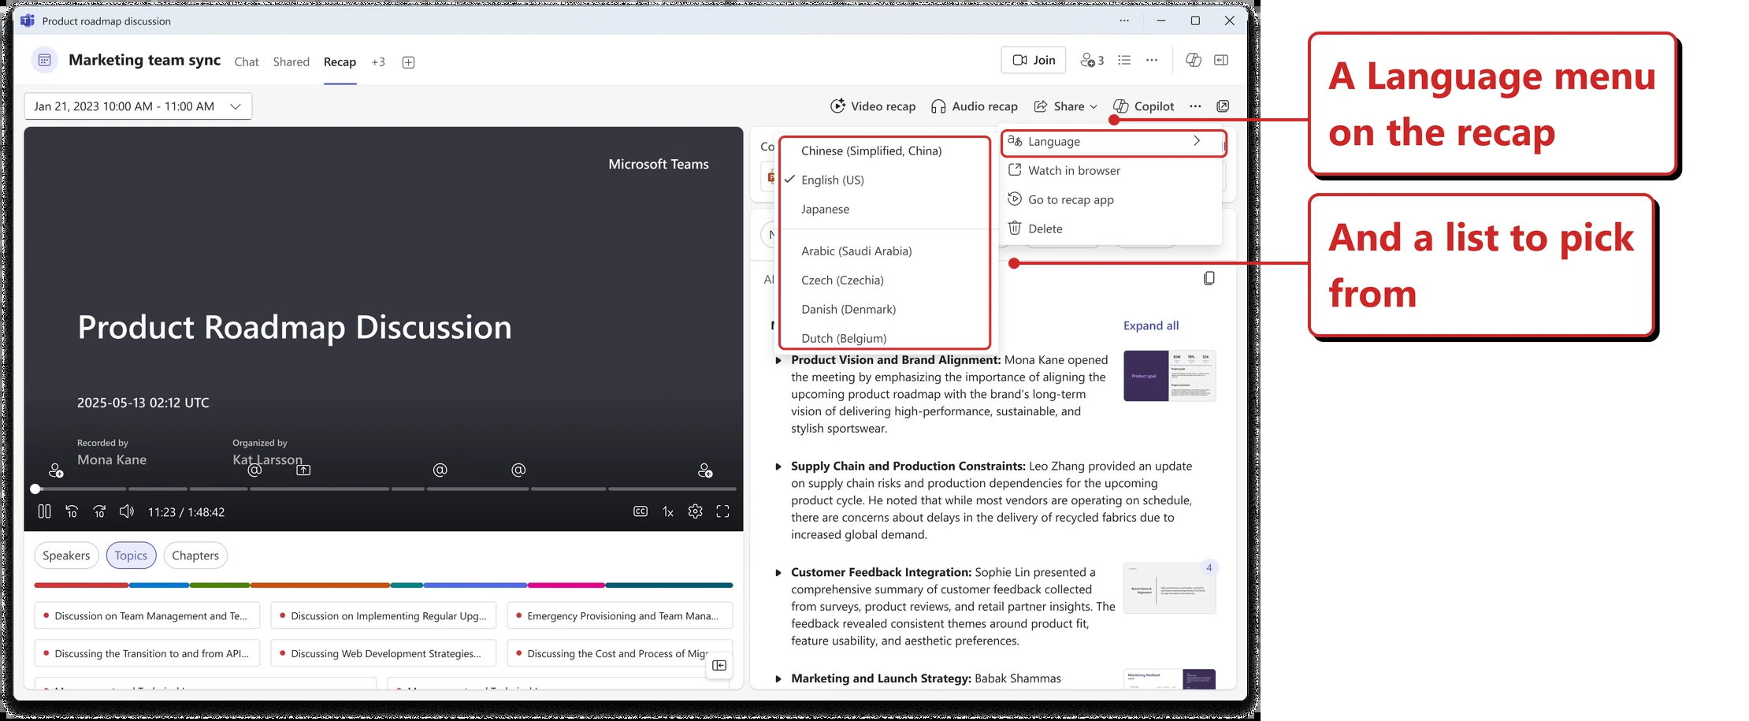Open Discussion on Implementing Regular Upgrades topic
The width and height of the screenshot is (1749, 721).
383,616
